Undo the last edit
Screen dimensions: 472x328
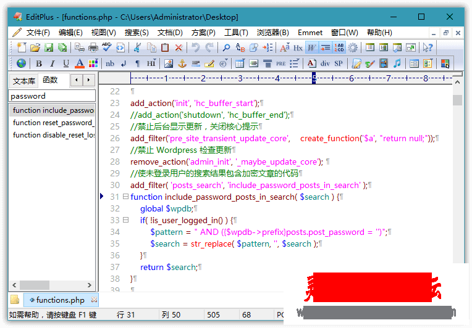[x=196, y=47]
